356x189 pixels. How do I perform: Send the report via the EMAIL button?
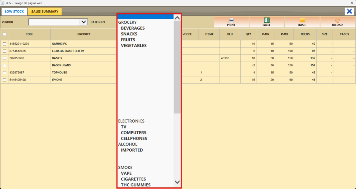click(302, 22)
